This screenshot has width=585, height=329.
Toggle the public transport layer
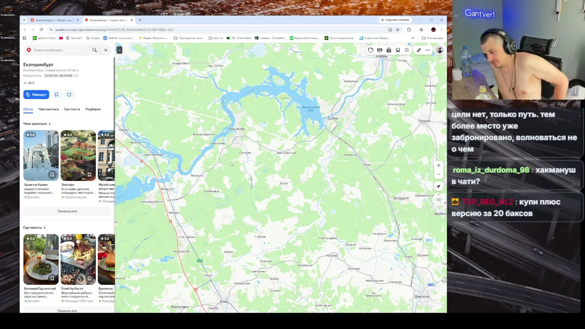pyautogui.click(x=398, y=50)
